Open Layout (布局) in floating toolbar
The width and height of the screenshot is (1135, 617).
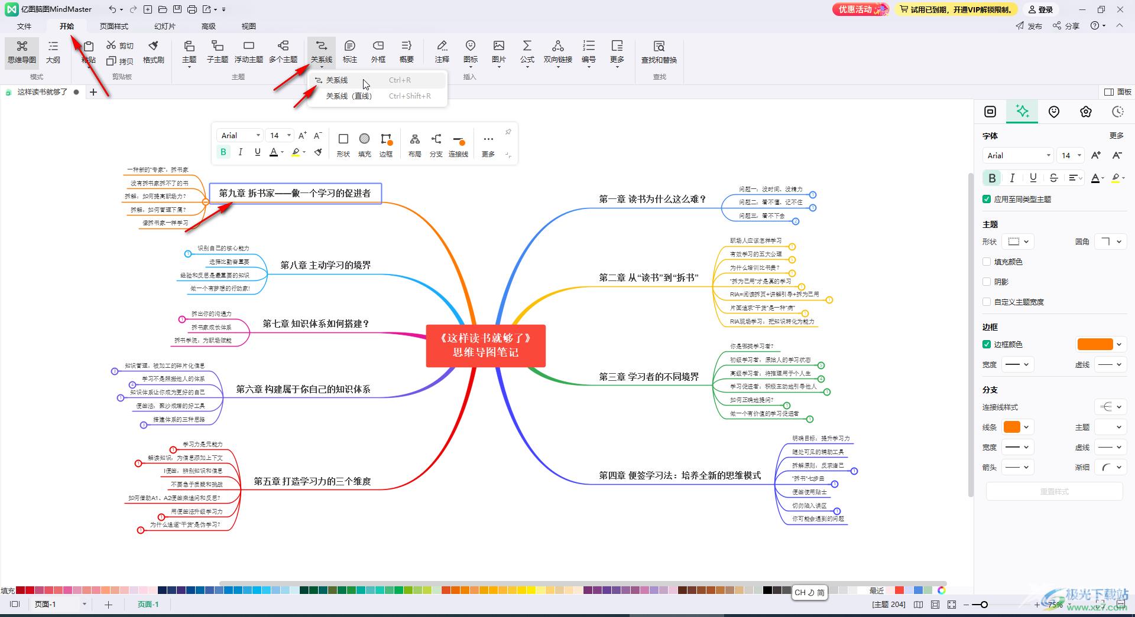(x=415, y=145)
